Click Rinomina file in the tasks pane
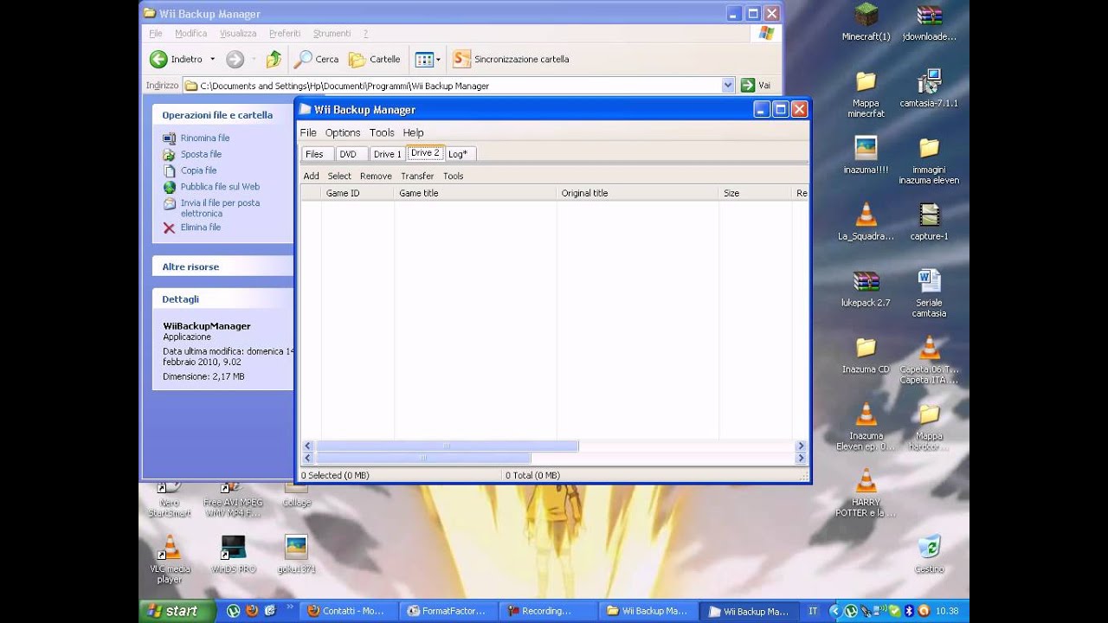Image resolution: width=1108 pixels, height=623 pixels. point(205,138)
